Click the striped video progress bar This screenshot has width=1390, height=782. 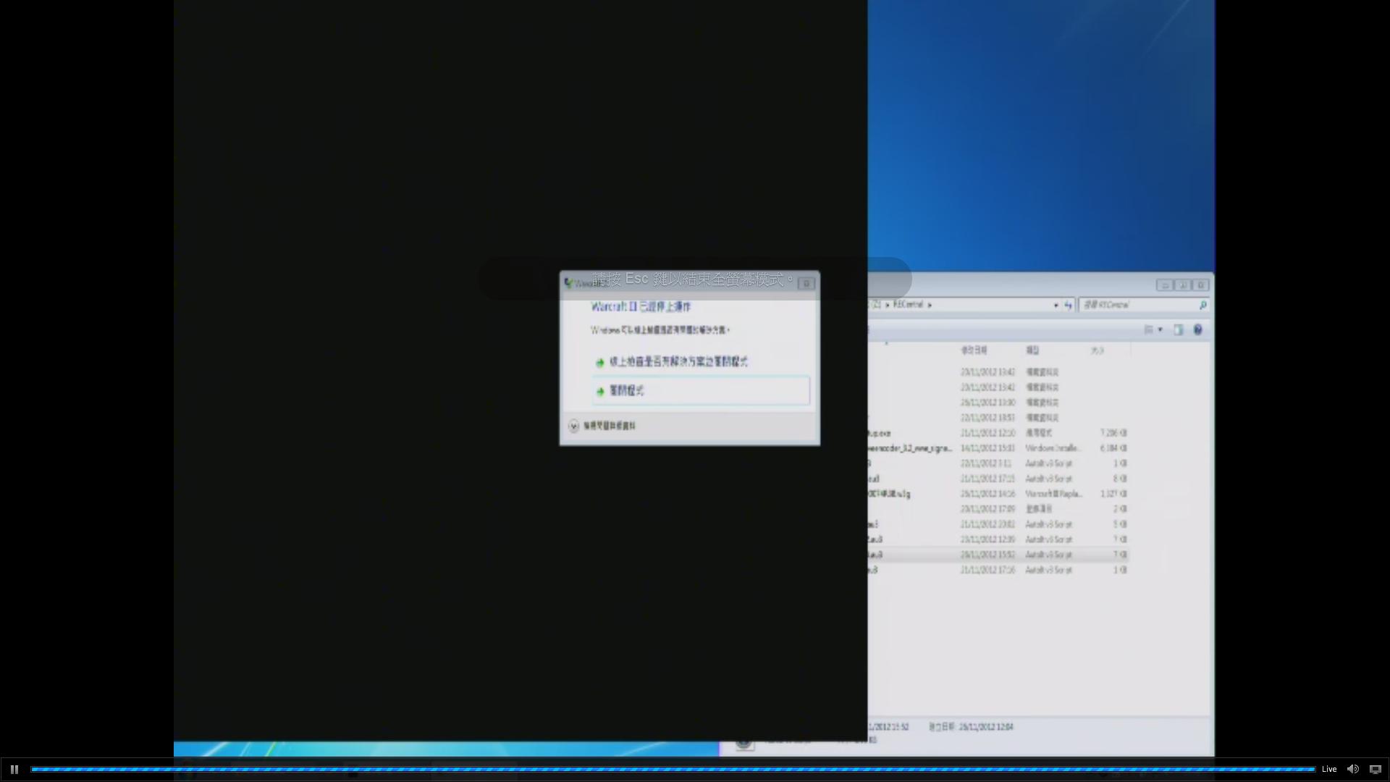click(x=673, y=769)
